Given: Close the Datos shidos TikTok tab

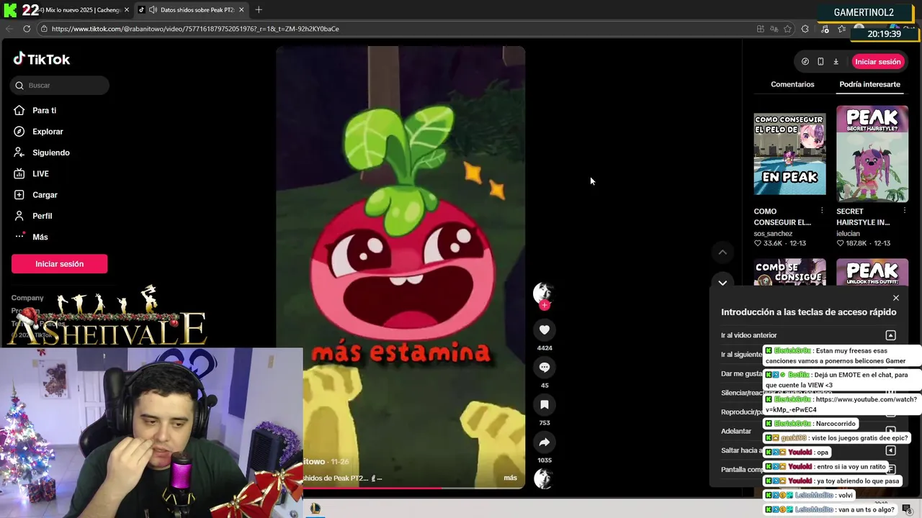Looking at the screenshot, I should coord(241,10).
